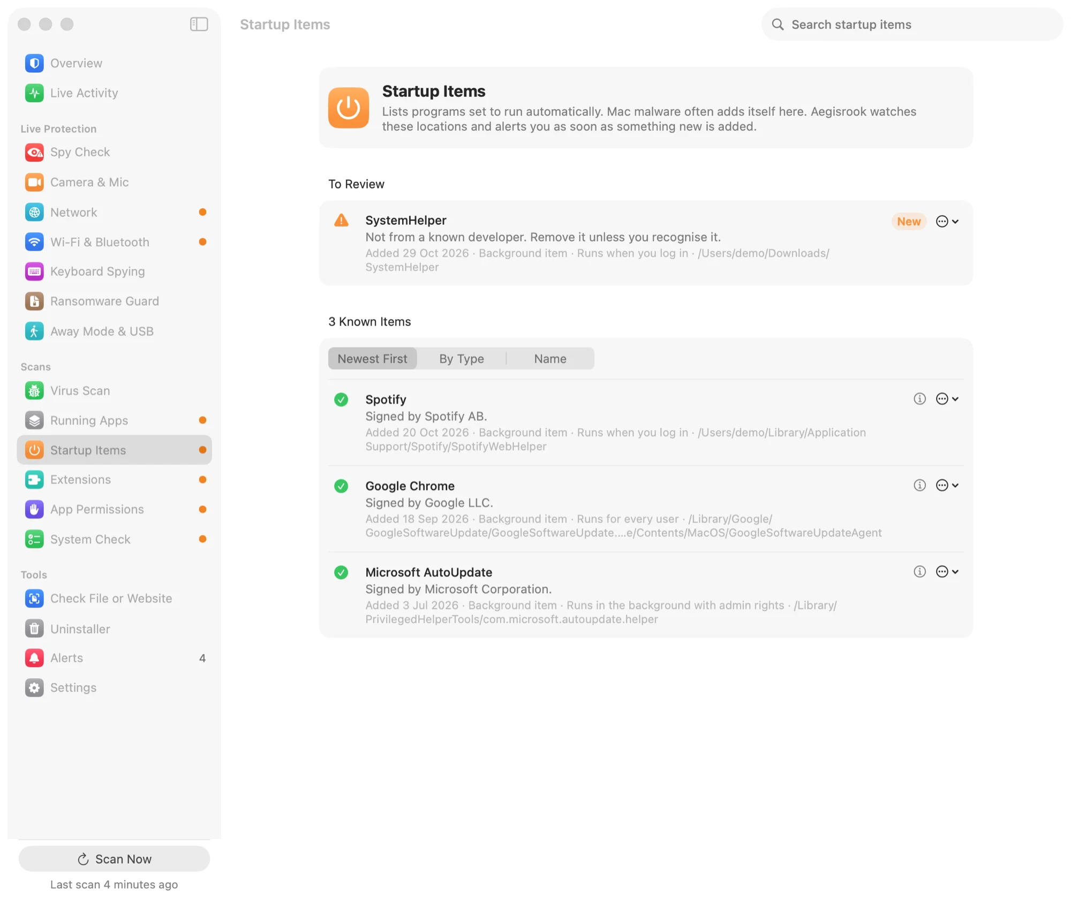The width and height of the screenshot is (1071, 908).
Task: Open Uninstaller trash icon
Action: click(34, 629)
